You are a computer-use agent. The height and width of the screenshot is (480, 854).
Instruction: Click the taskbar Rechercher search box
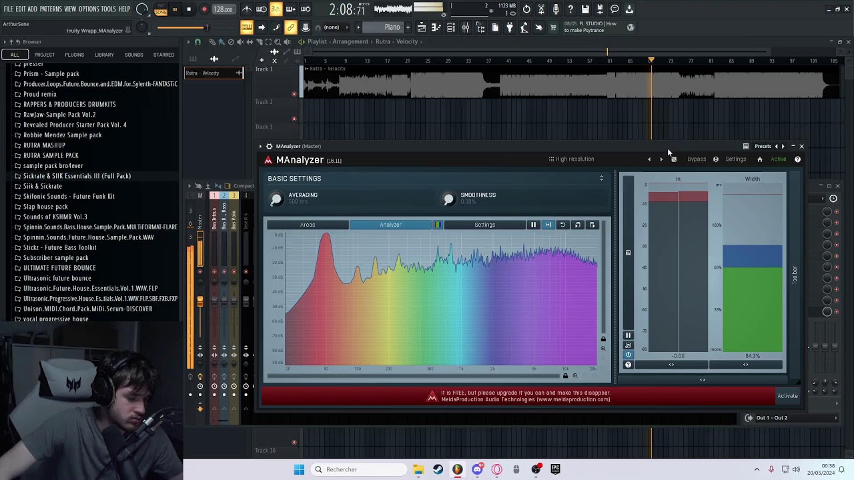360,469
